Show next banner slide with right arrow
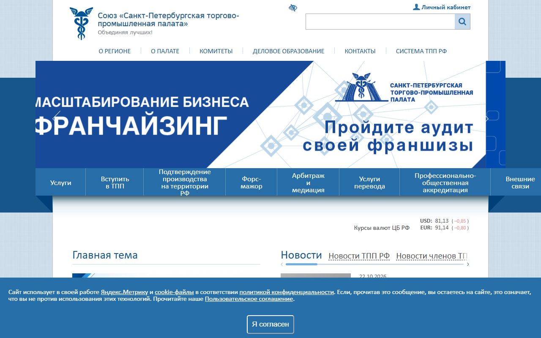This screenshot has height=338, width=541. pyautogui.click(x=486, y=119)
